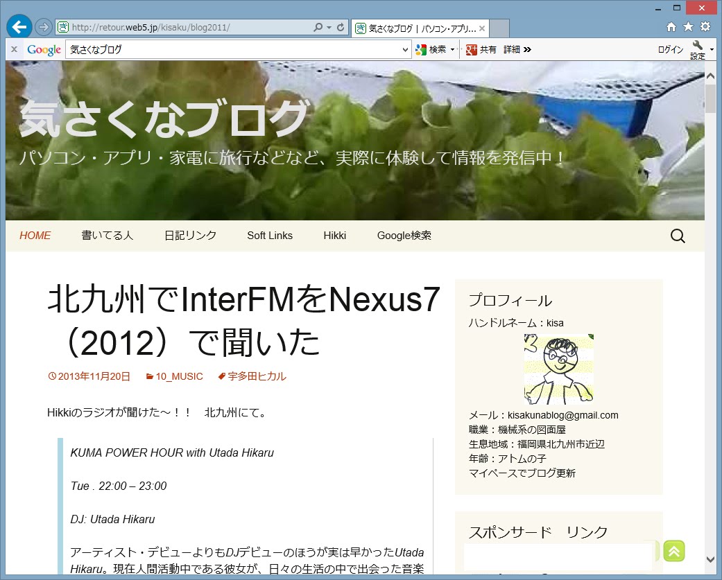Click the 詳細 more options chevron
Screen dimensions: 722x580
pos(517,50)
